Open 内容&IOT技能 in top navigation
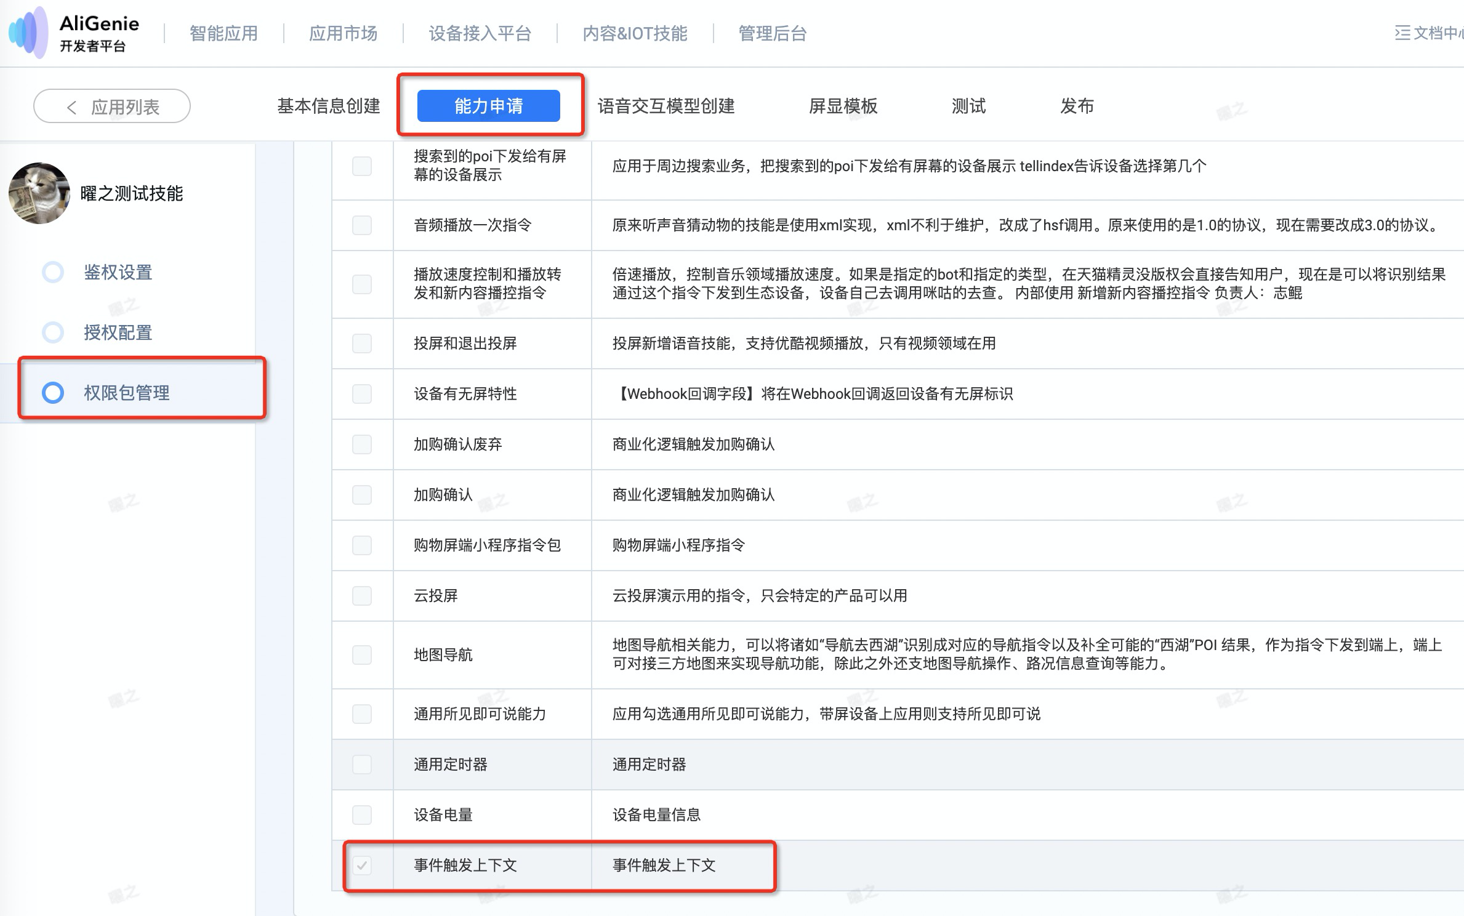Image resolution: width=1464 pixels, height=916 pixels. pyautogui.click(x=635, y=33)
